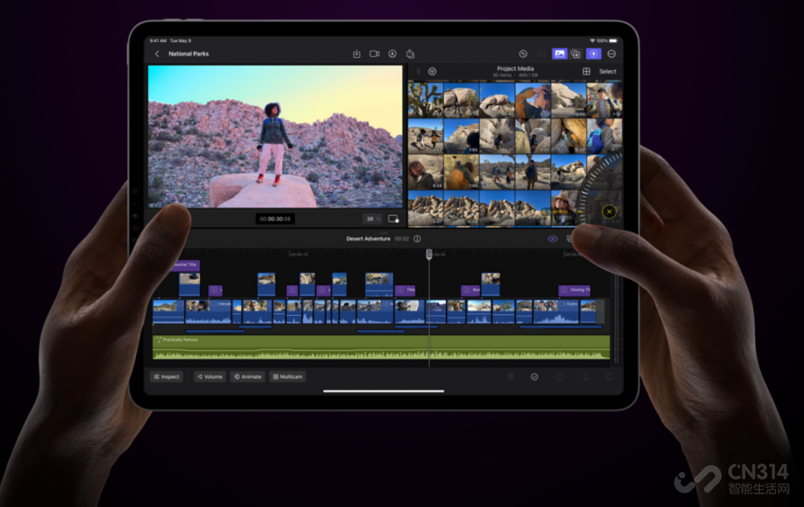804x507 pixels.
Task: Toggle the picture-in-picture viewer icon
Action: pyautogui.click(x=393, y=219)
